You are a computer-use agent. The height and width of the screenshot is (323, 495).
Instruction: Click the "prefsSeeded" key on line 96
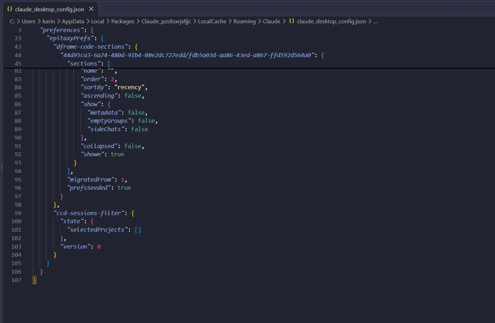pos(89,188)
